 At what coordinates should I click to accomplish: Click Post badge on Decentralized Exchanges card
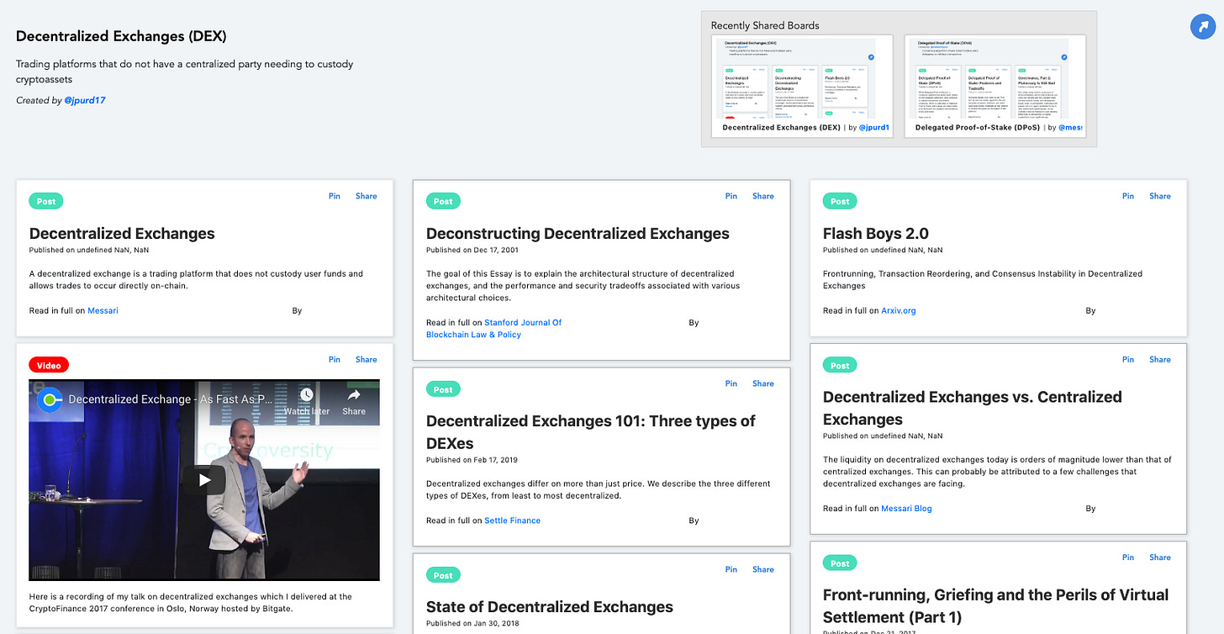46,202
